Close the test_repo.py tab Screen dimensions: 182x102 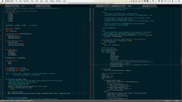coord(109,6)
